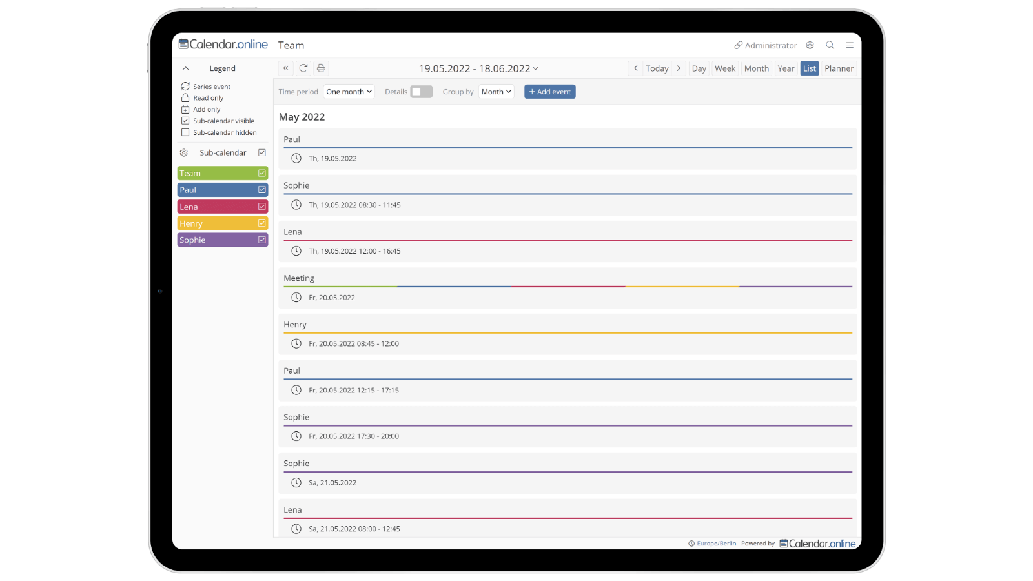
Task: Open Europe/Berlin timezone link
Action: (717, 544)
